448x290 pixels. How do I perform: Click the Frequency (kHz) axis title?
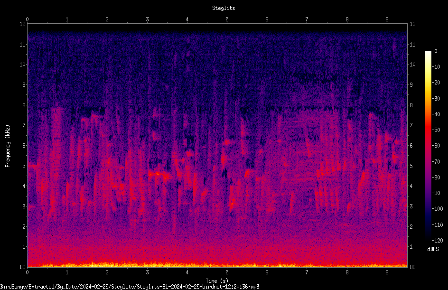click(x=8, y=146)
